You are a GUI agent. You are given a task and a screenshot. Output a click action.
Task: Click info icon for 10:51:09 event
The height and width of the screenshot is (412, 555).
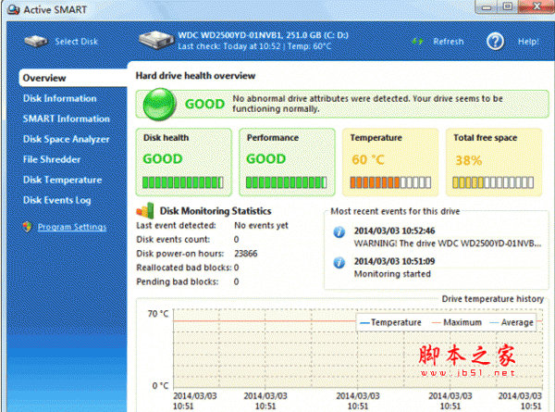[x=339, y=263]
